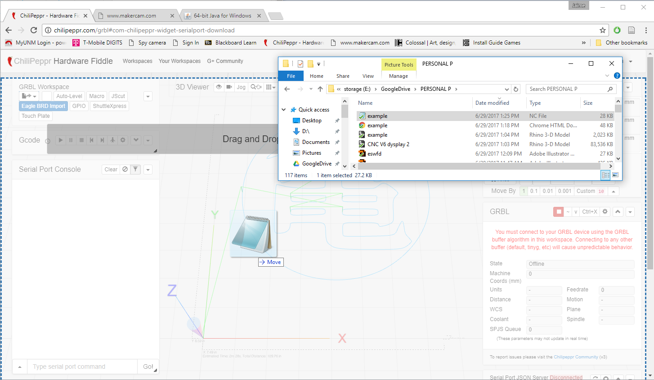This screenshot has height=380, width=654.
Task: Click the camera icon in 3D Viewer
Action: click(x=229, y=87)
